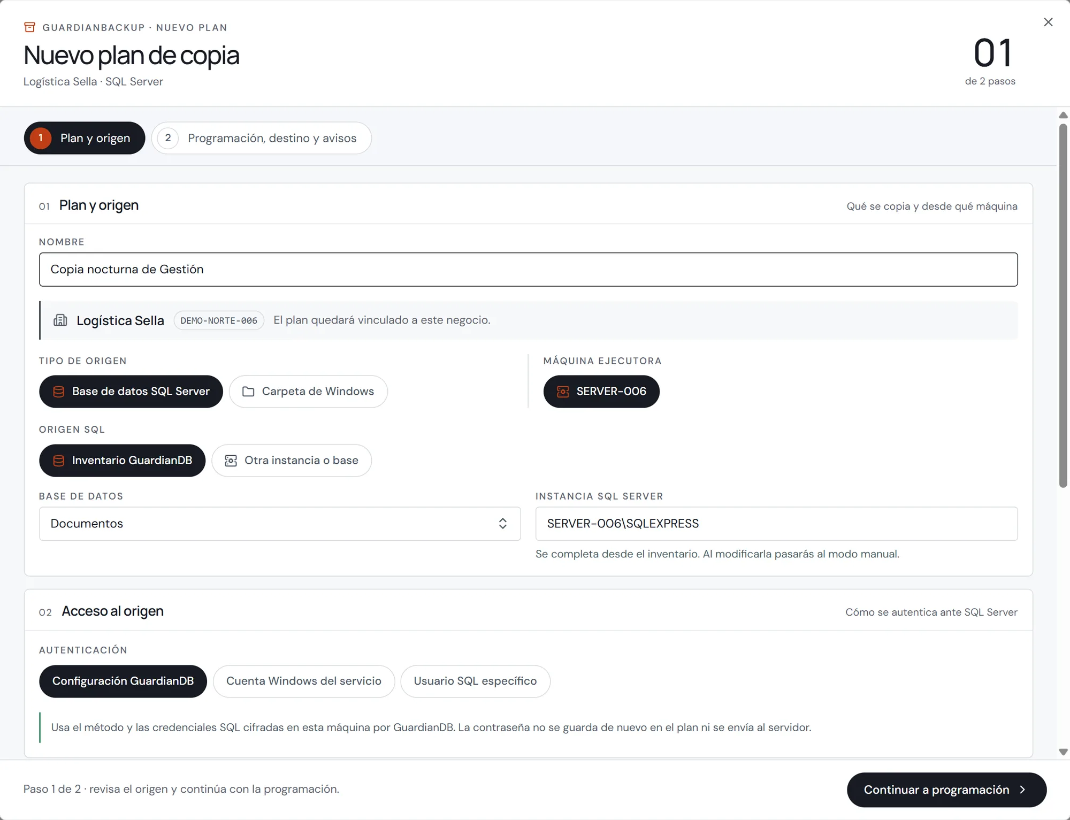The width and height of the screenshot is (1070, 820).
Task: Click the vertical scrollbar thumb
Action: coord(1064,305)
